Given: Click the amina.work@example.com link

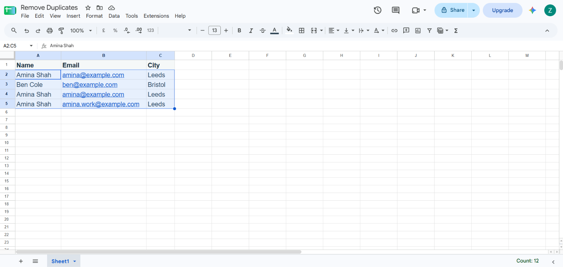Looking at the screenshot, I should (x=101, y=104).
